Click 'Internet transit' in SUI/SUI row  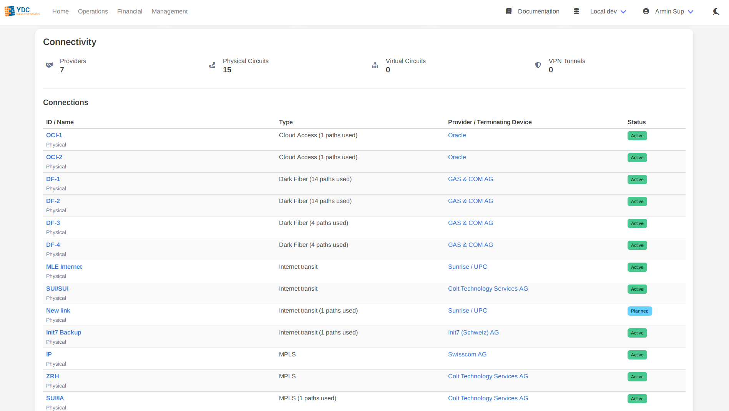pyautogui.click(x=298, y=289)
